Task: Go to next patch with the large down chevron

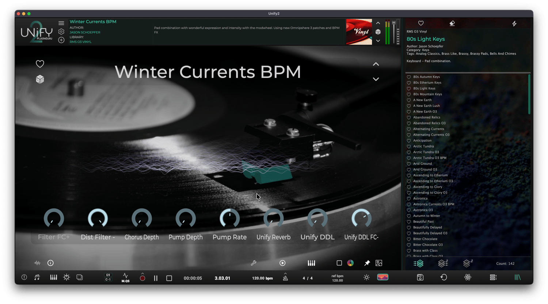Action: point(376,79)
